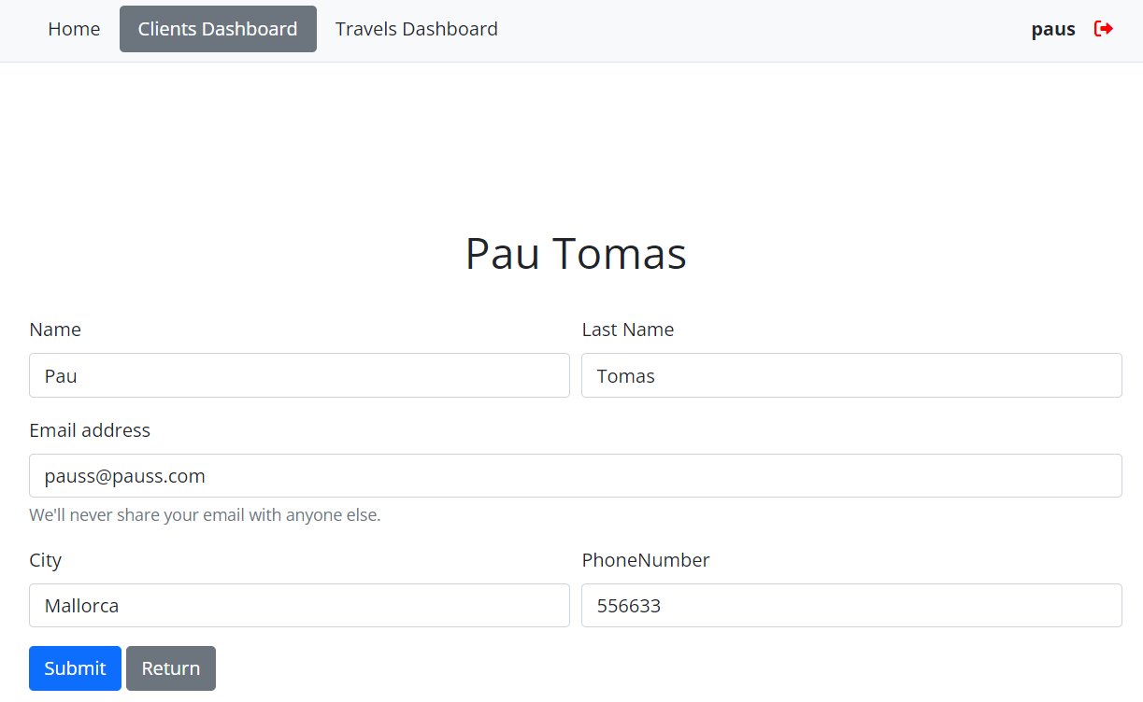Open the Travels Dashboard
The image size is (1143, 702).
point(416,29)
